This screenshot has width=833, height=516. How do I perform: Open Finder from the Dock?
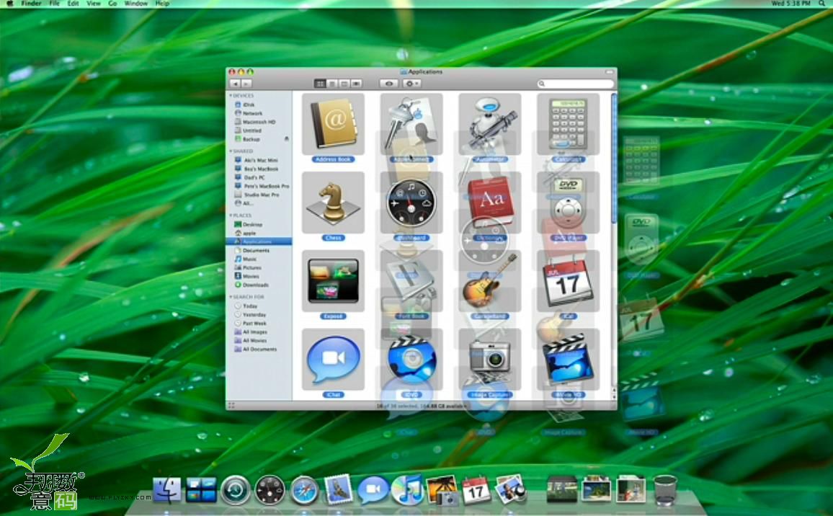(x=166, y=490)
